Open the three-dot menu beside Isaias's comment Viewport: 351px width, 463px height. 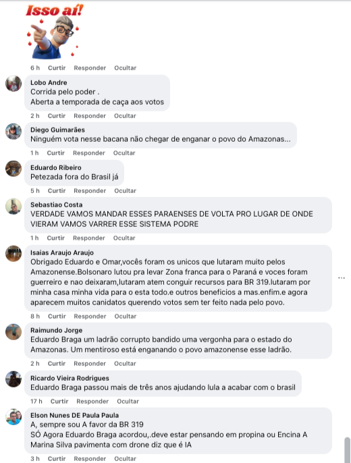[x=342, y=278]
